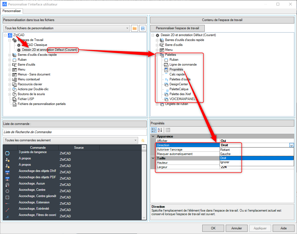Click the save customization file icon
This screenshot has height=234, width=297.
pyautogui.click(x=142, y=28)
